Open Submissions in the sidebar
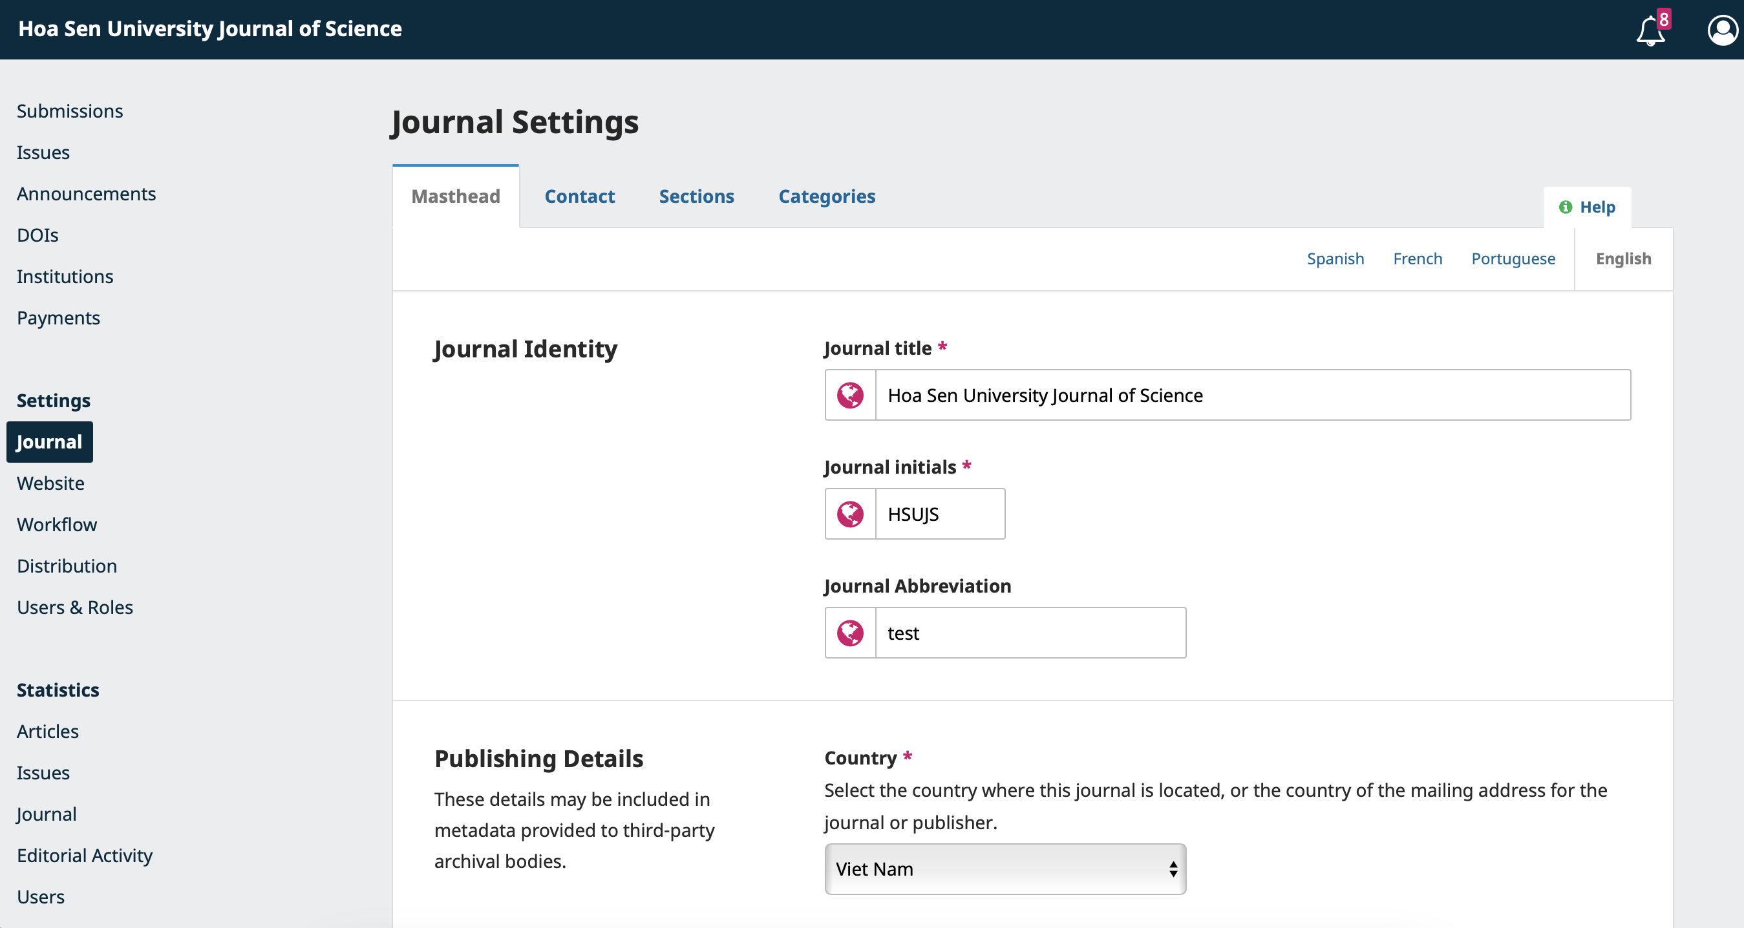The image size is (1744, 928). pos(70,111)
